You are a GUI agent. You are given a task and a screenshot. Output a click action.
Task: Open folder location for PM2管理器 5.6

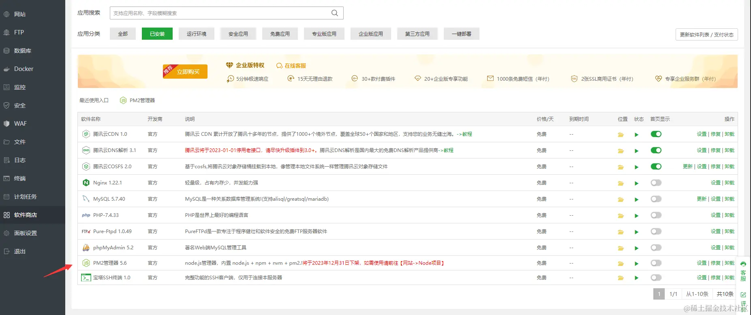620,264
